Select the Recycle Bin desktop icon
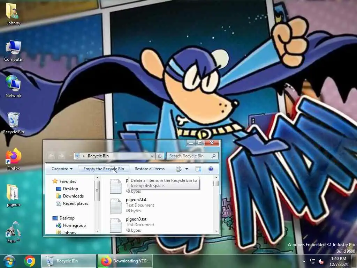 pyautogui.click(x=14, y=123)
